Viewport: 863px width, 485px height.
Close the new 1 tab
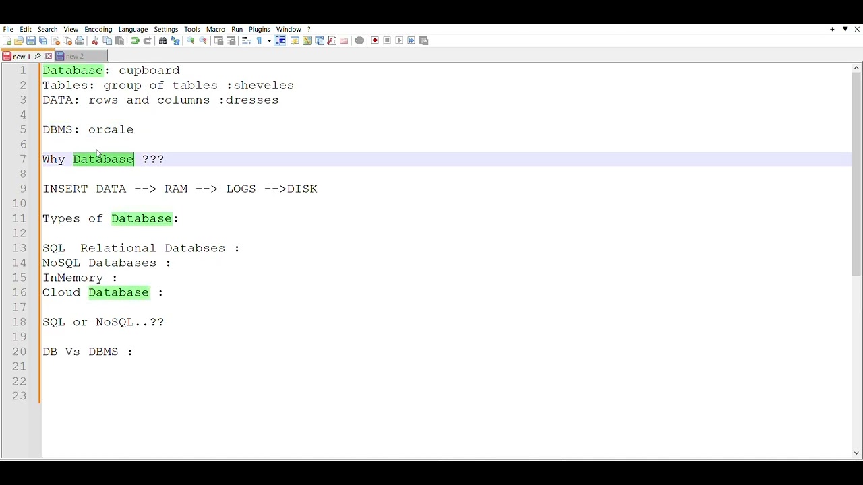(x=49, y=57)
